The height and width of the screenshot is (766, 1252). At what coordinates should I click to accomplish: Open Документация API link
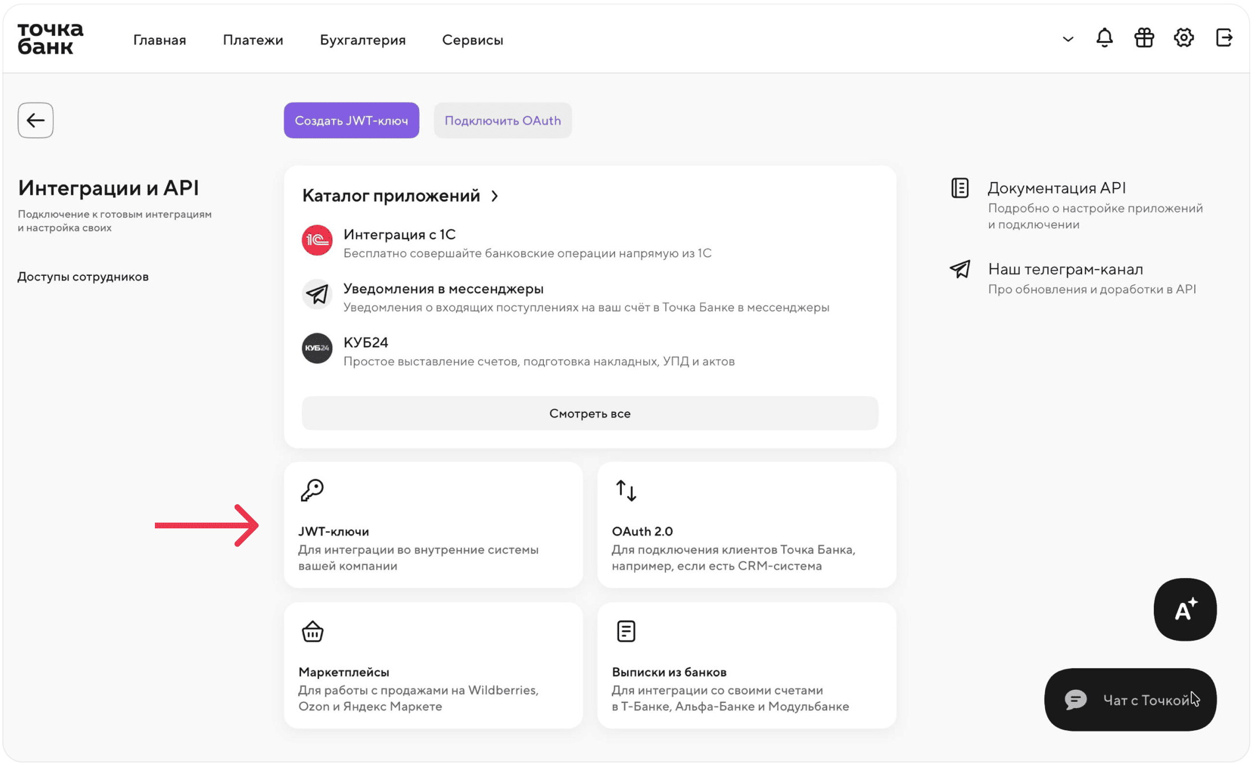coord(1057,188)
